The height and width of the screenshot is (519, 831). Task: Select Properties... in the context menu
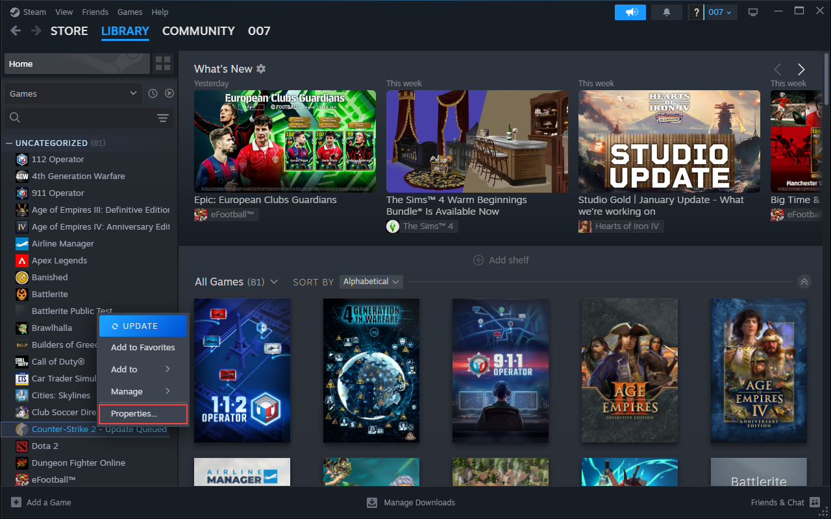[143, 414]
